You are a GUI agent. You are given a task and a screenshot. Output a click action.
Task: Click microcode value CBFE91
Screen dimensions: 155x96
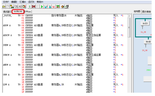29,45
